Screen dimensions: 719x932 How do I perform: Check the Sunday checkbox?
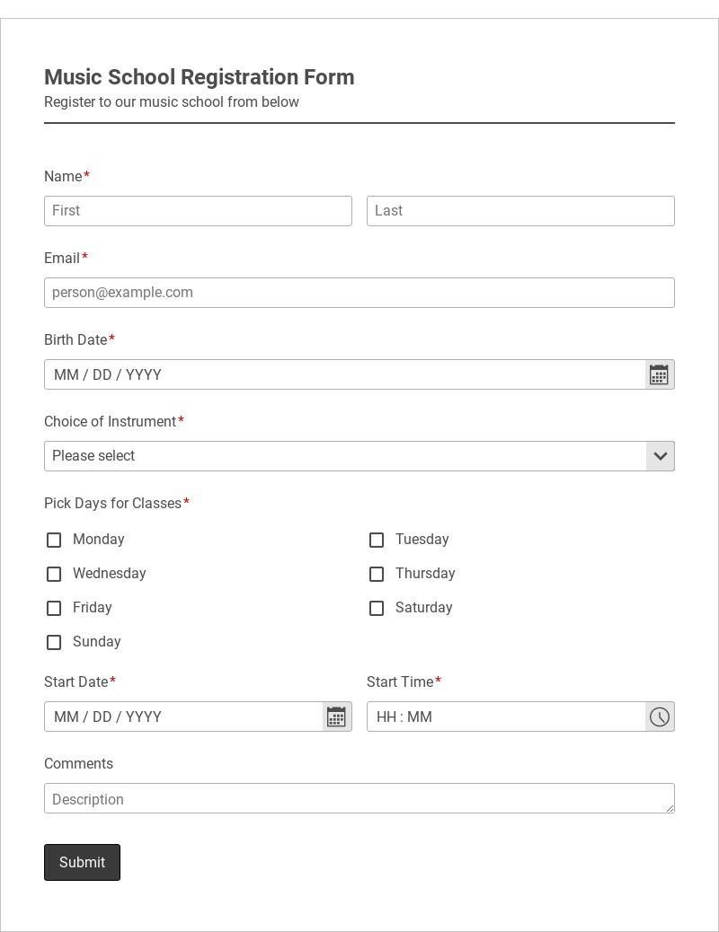(54, 642)
